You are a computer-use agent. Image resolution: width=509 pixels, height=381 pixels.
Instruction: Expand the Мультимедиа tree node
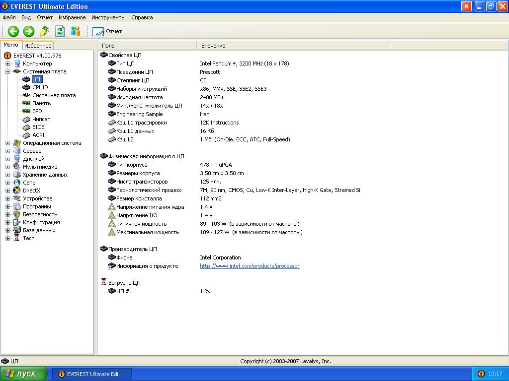pyautogui.click(x=7, y=167)
